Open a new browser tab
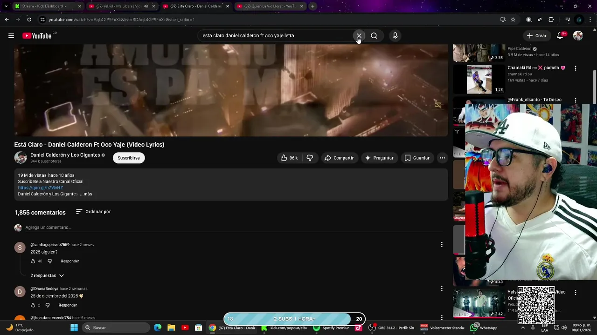The image size is (597, 335). pos(312,7)
